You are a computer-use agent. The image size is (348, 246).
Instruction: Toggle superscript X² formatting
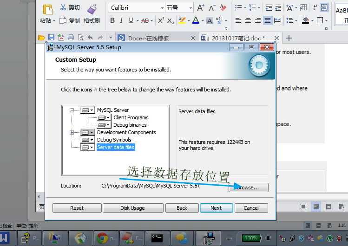coord(161,20)
